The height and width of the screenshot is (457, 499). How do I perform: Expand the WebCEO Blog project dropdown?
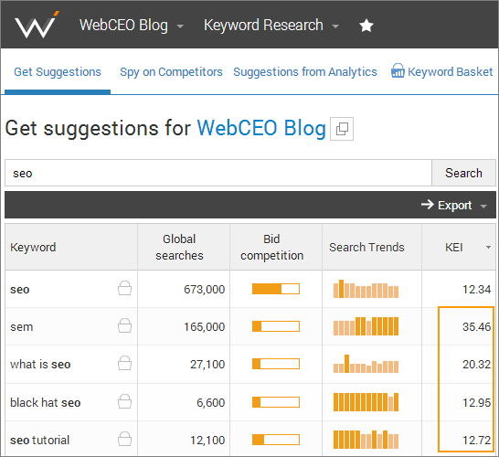click(180, 27)
